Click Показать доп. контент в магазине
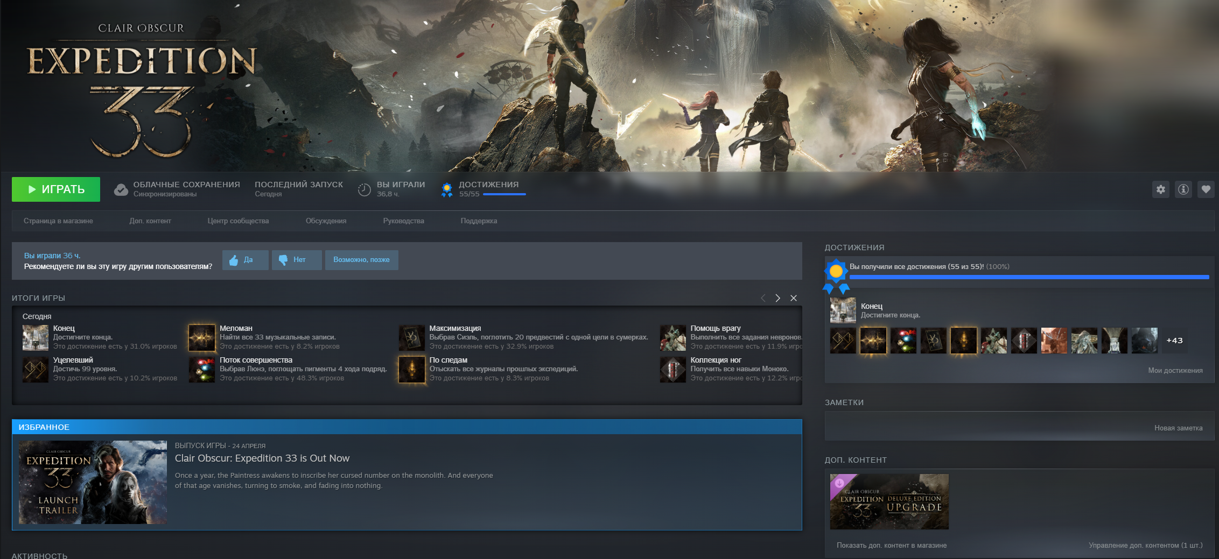The width and height of the screenshot is (1219, 559). [892, 546]
